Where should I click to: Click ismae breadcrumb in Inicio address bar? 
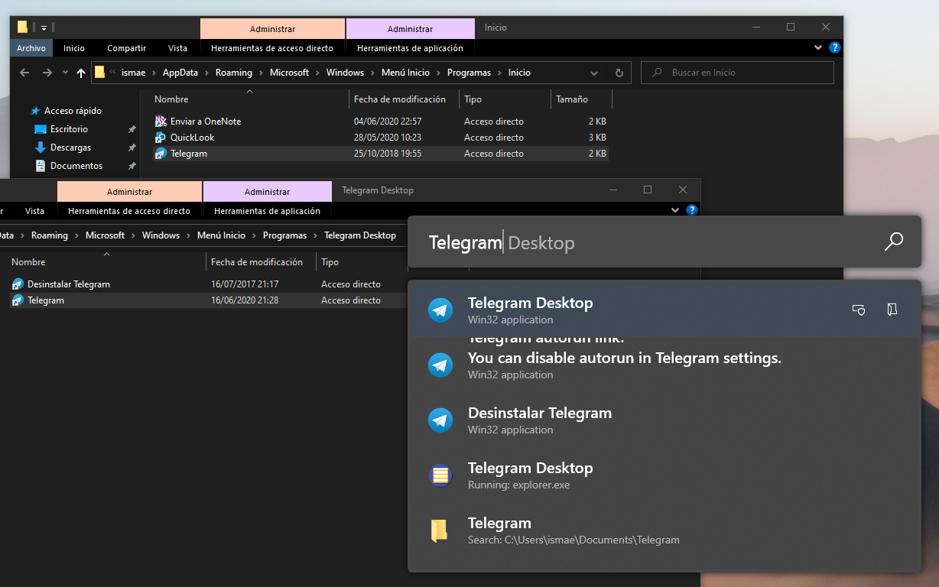[x=133, y=73]
